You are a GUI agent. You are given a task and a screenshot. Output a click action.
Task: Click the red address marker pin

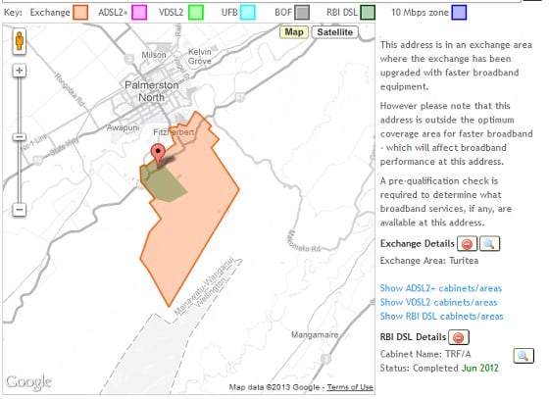pos(158,156)
